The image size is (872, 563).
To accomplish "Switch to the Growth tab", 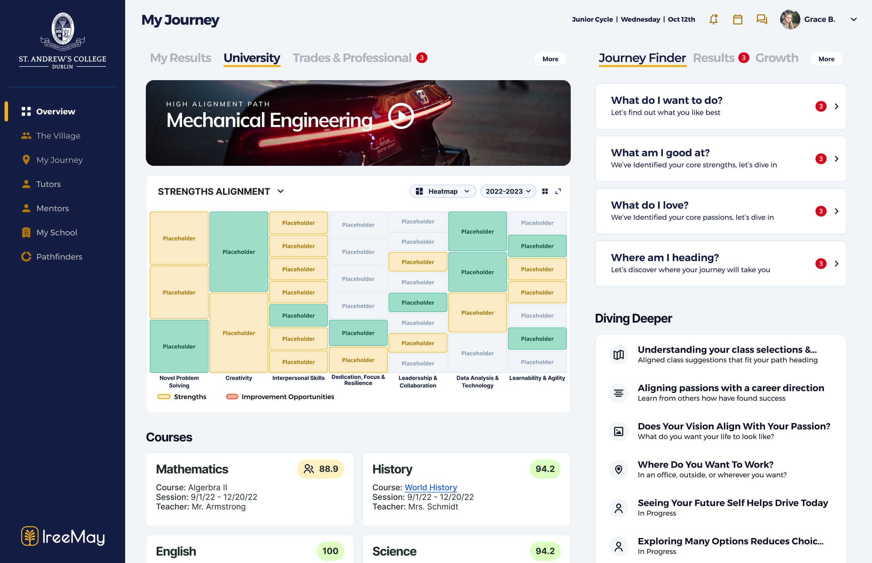I will [x=776, y=58].
